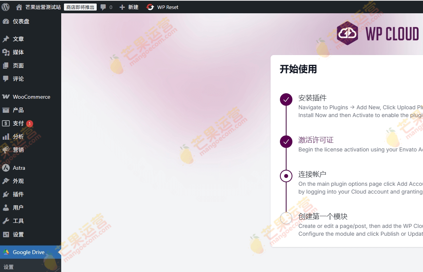
Task: Click the 用户 user icon
Action: (6, 208)
